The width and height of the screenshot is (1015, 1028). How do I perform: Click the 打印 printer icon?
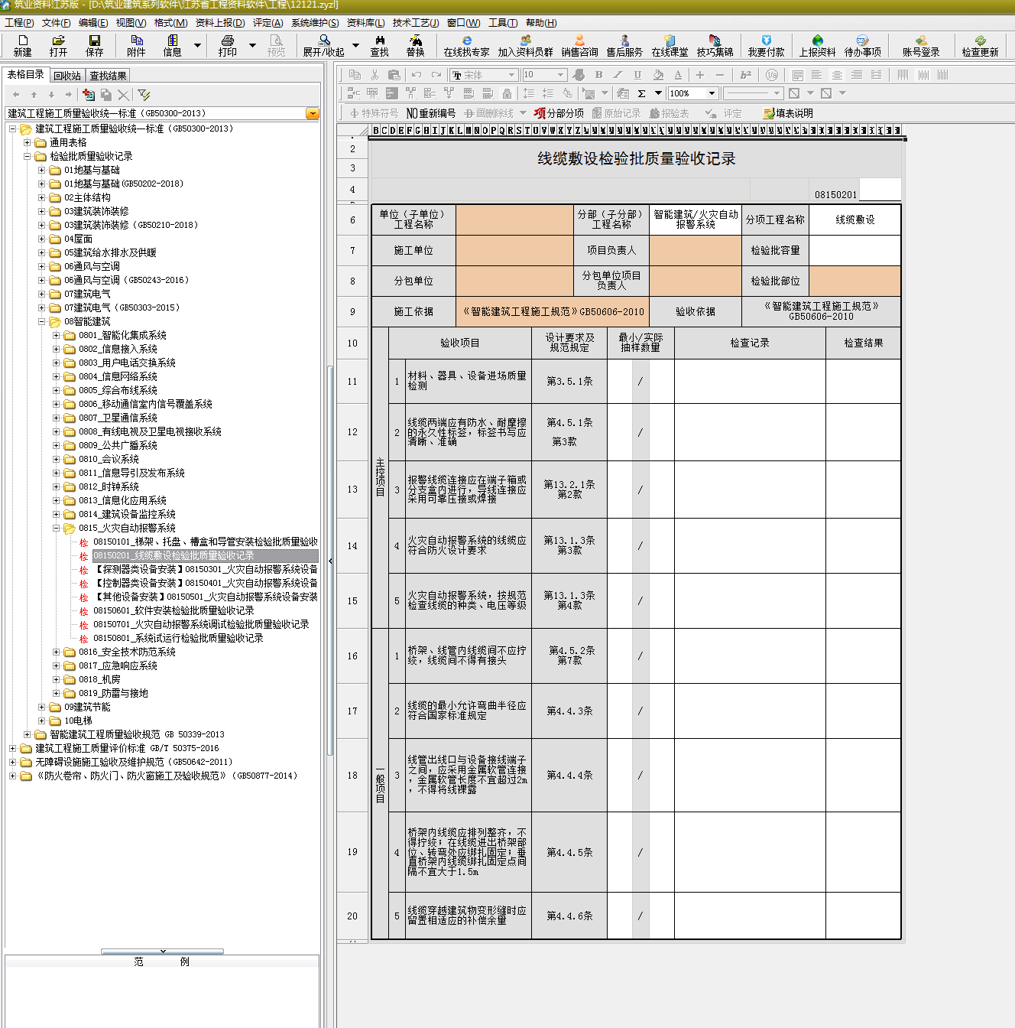coord(228,45)
